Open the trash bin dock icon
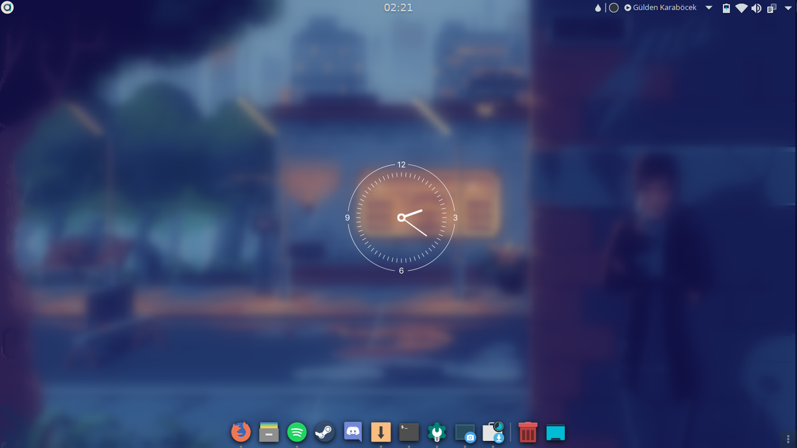Screen dimensions: 797x448 tap(527, 432)
